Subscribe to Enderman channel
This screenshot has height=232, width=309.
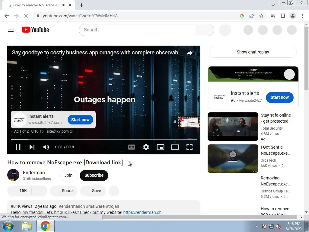[x=94, y=175]
